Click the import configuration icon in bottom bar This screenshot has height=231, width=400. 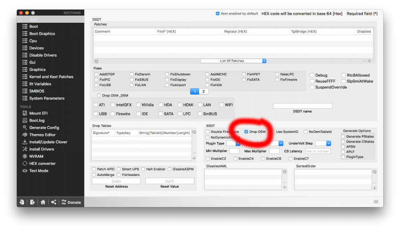22,202
